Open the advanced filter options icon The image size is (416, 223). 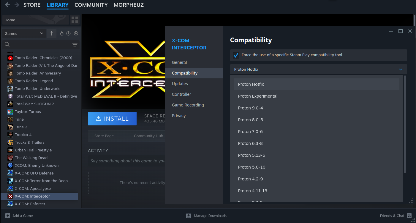(x=75, y=45)
